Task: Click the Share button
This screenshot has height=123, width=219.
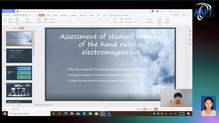Action: click(176, 15)
